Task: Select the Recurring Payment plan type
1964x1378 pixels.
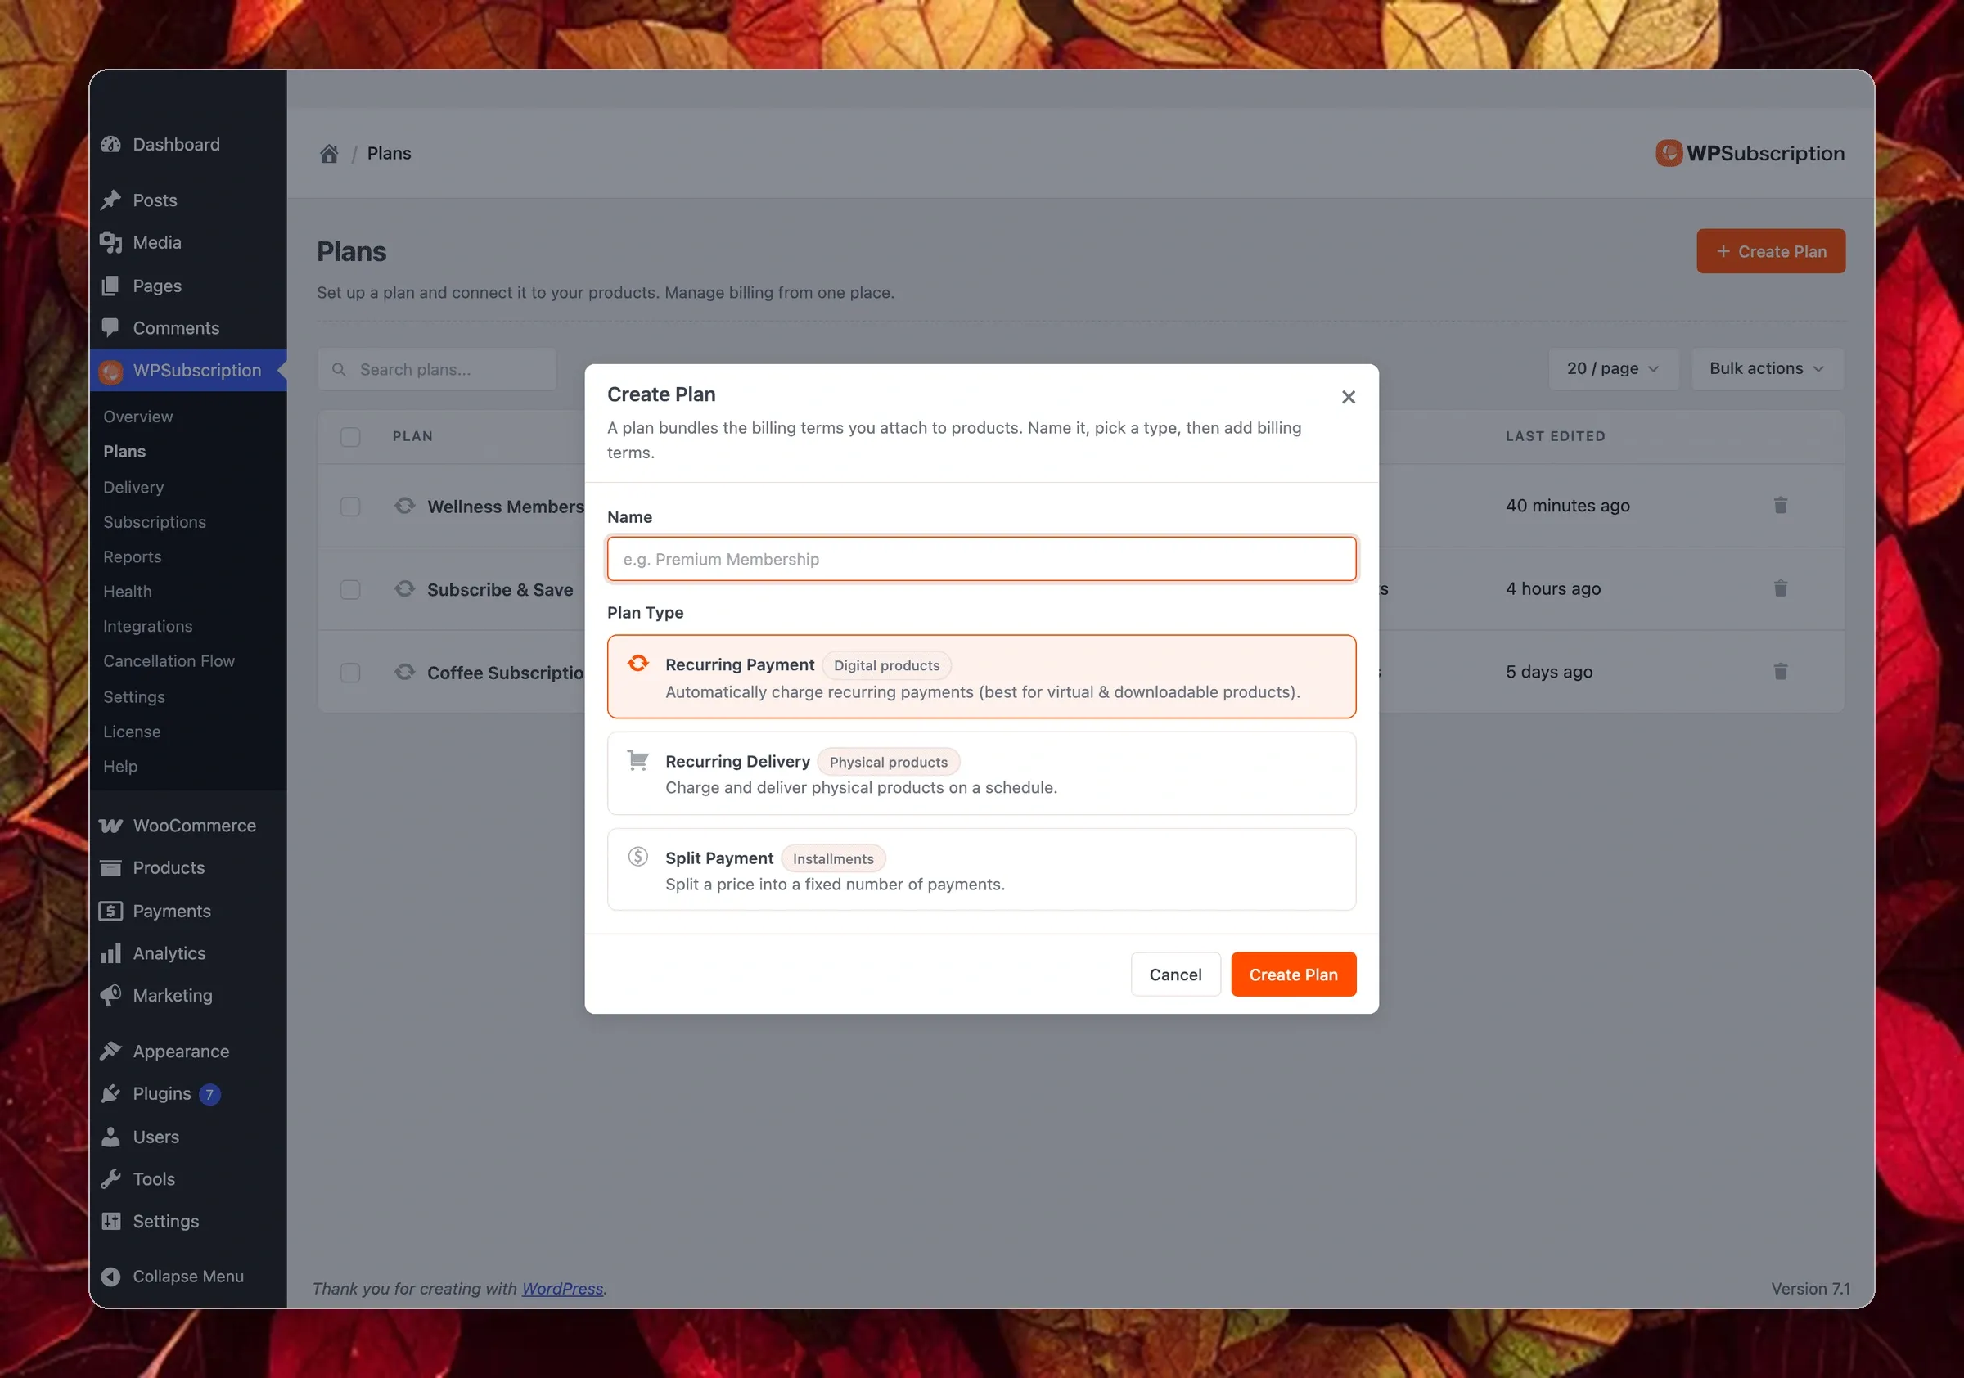Action: [x=981, y=677]
